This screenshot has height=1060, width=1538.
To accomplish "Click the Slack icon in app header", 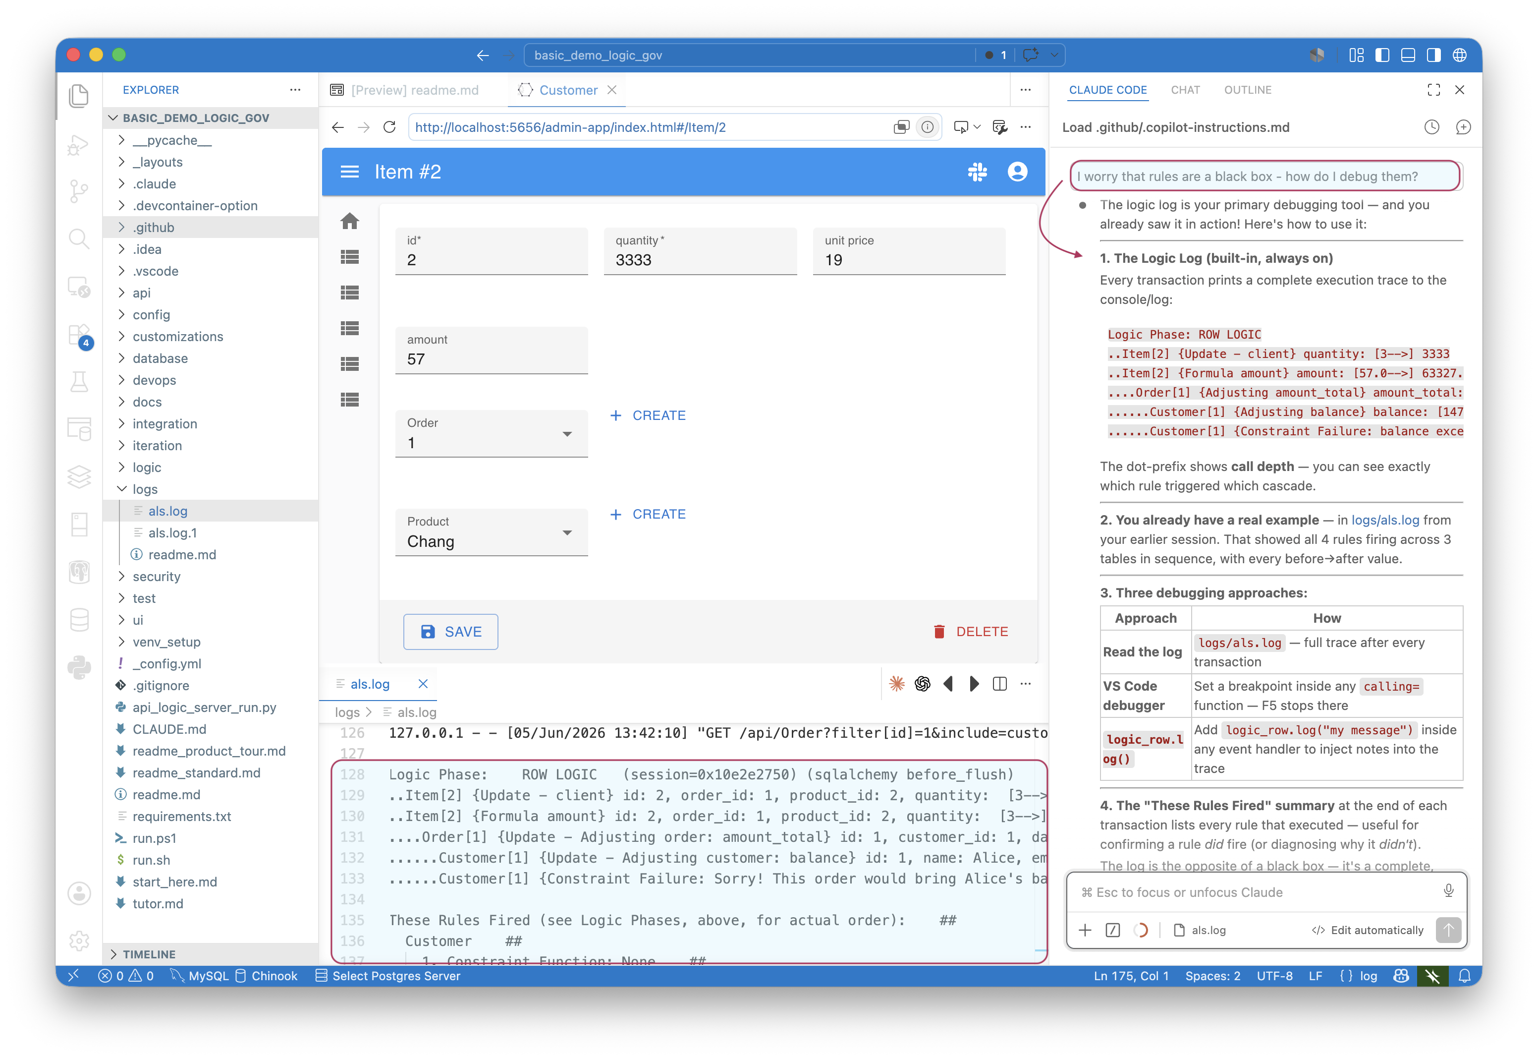I will coord(977,172).
